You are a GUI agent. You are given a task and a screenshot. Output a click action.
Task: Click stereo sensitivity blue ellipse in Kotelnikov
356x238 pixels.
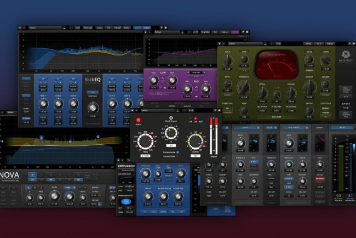click(126, 201)
